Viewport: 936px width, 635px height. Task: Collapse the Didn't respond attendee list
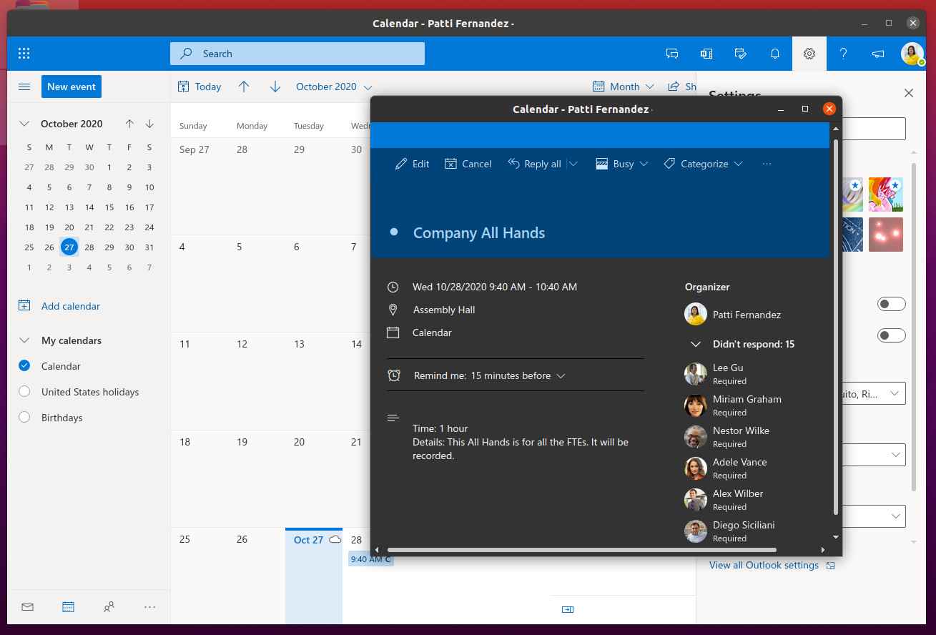[695, 344]
